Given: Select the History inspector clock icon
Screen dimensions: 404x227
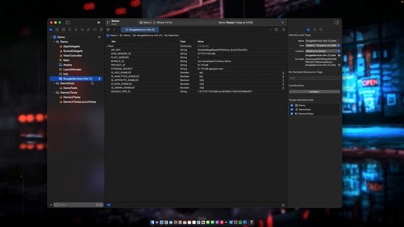Looking at the screenshot, I should click(314, 30).
